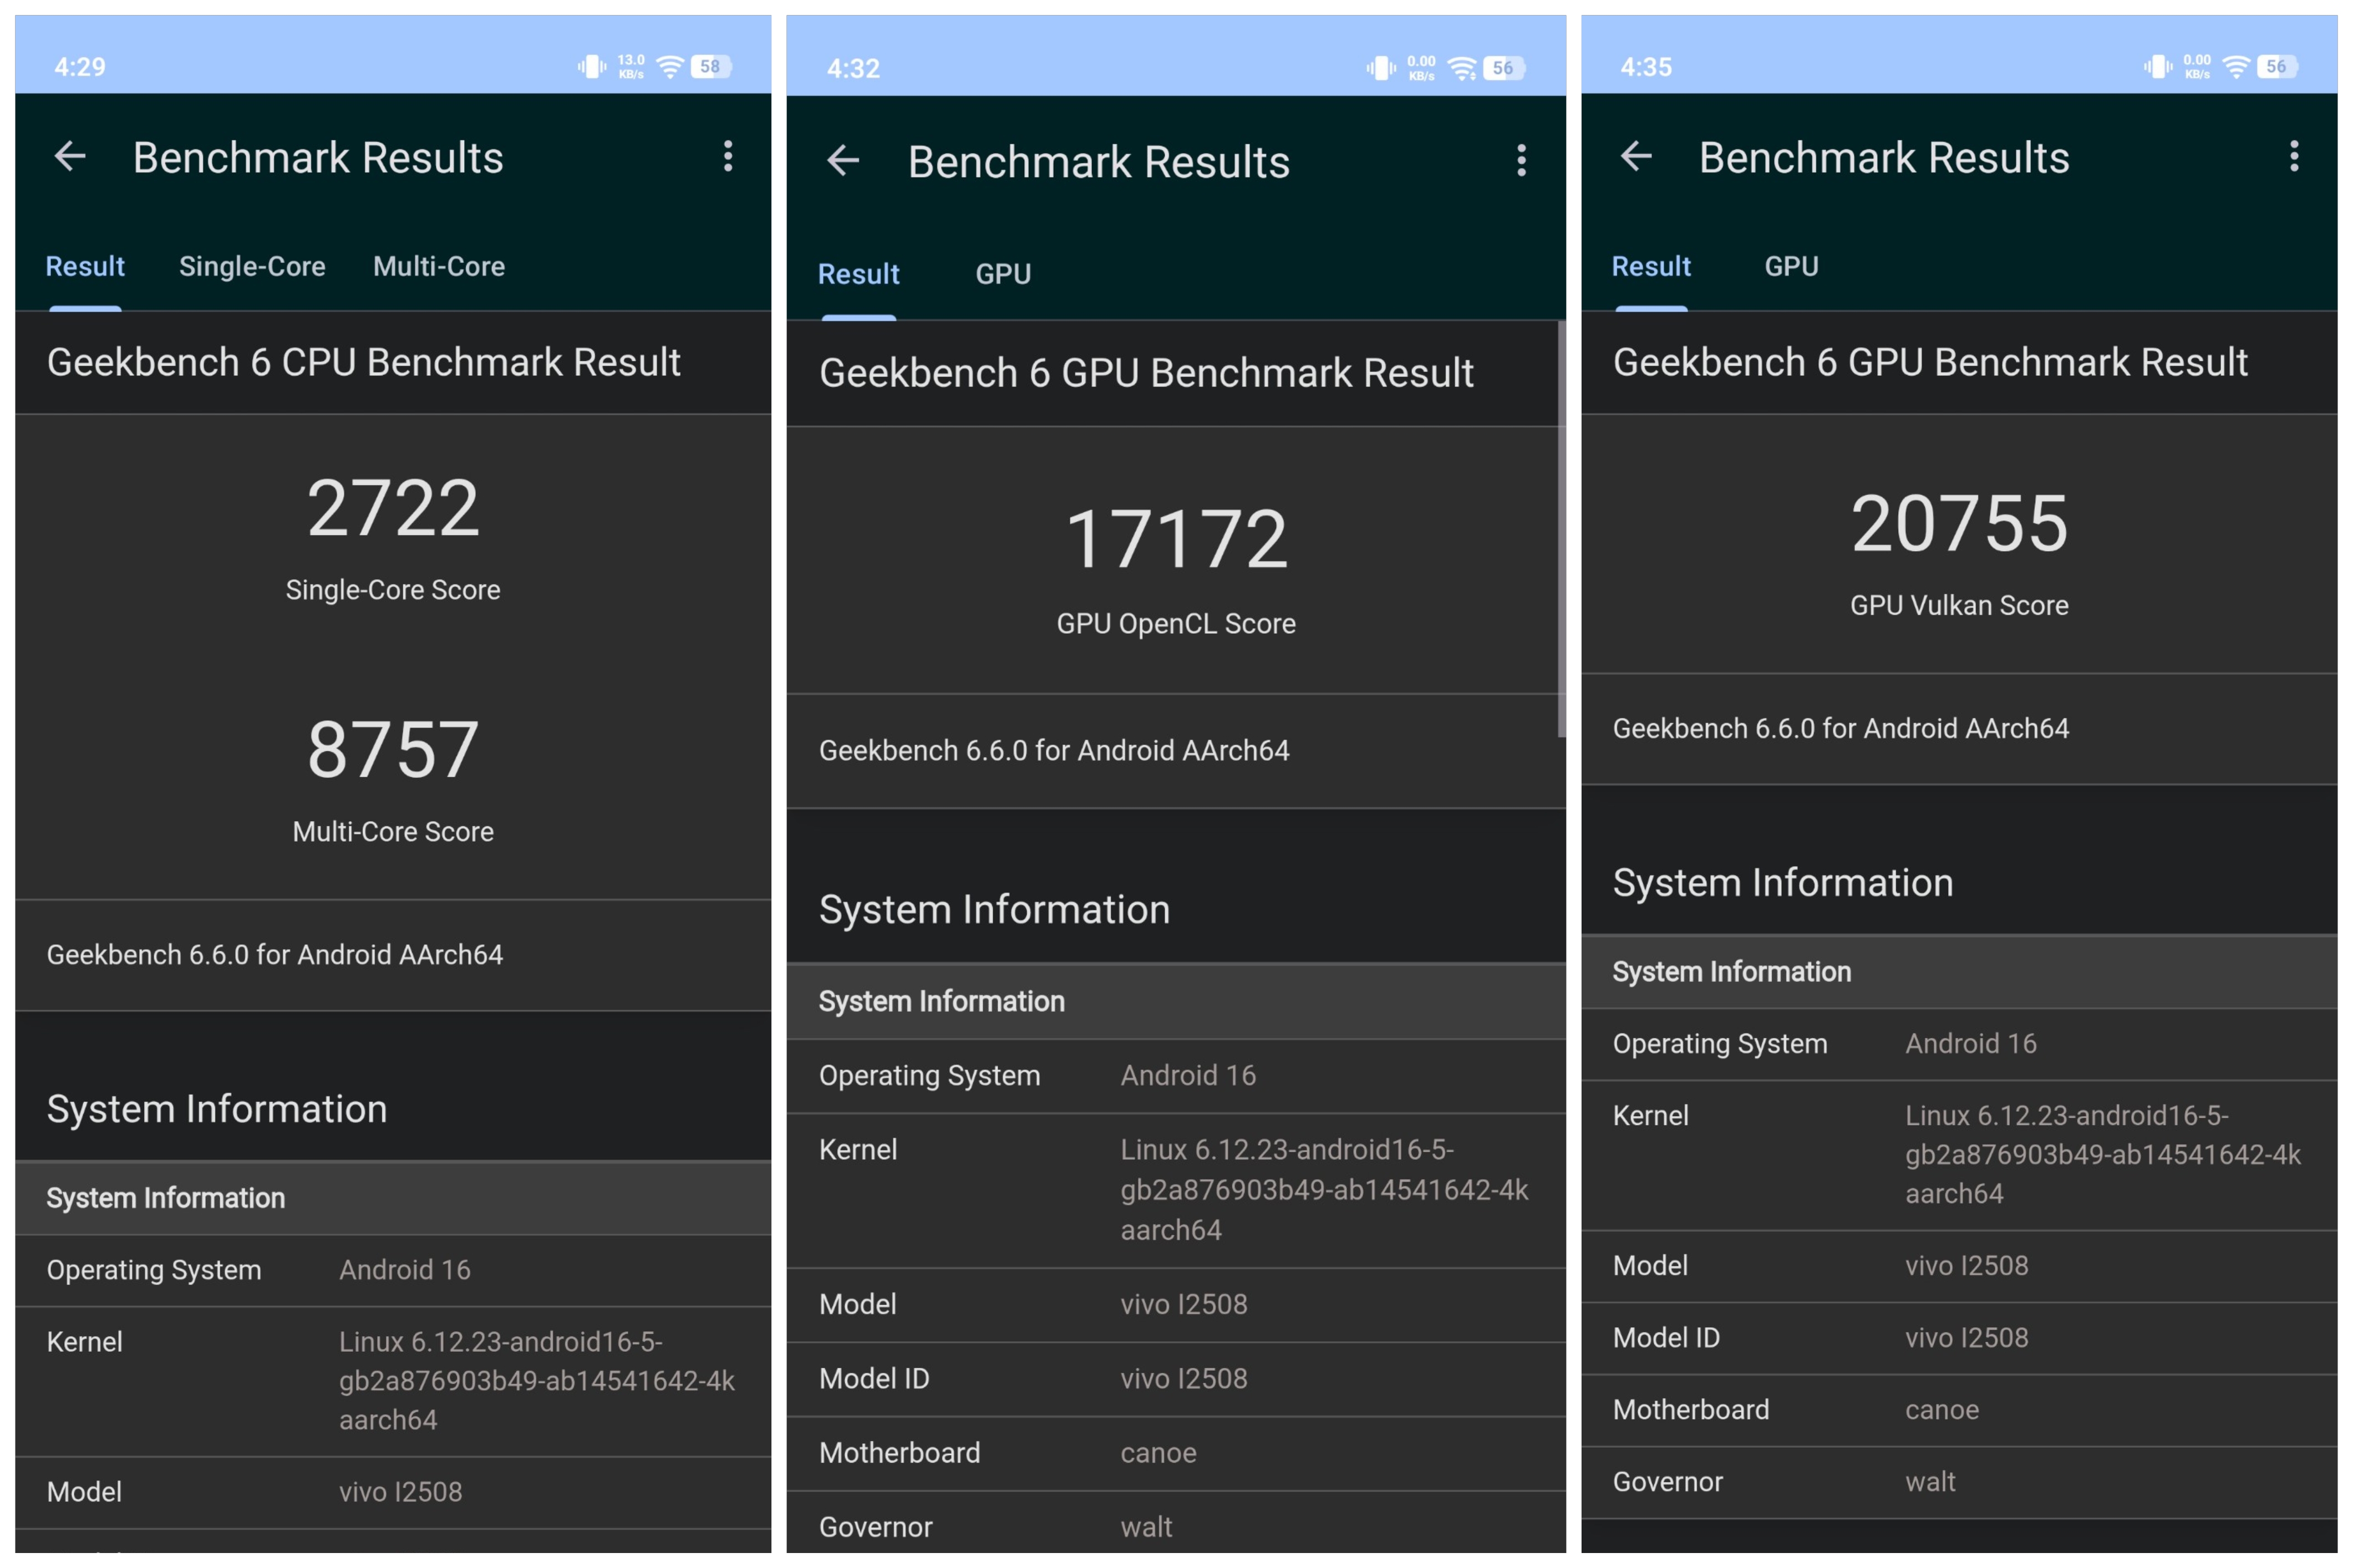Tap the 8757 Multi-Core Score
2353x1568 pixels.
[x=393, y=750]
